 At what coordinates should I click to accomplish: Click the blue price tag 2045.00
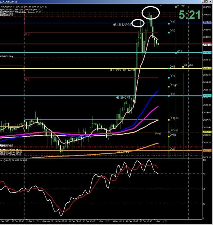pyautogui.click(x=207, y=23)
